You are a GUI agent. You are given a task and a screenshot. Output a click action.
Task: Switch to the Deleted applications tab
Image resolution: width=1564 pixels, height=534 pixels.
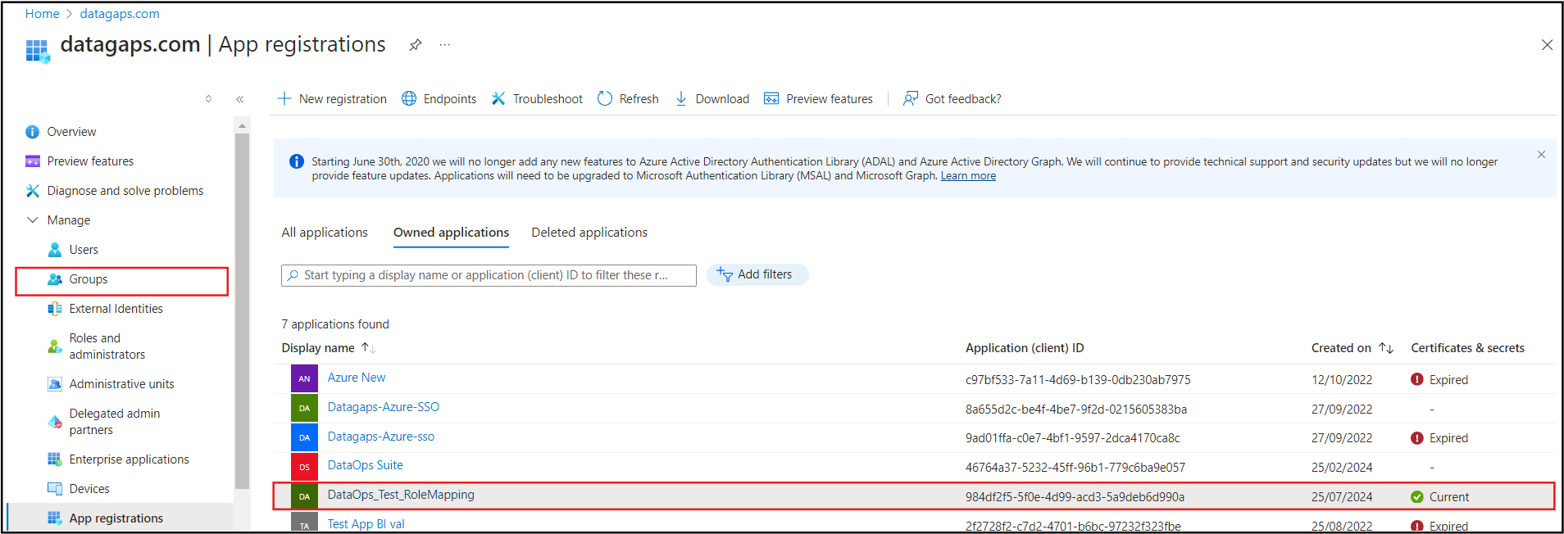[x=589, y=233]
